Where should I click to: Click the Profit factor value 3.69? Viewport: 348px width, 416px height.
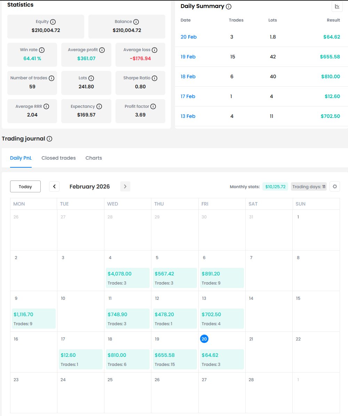[140, 115]
